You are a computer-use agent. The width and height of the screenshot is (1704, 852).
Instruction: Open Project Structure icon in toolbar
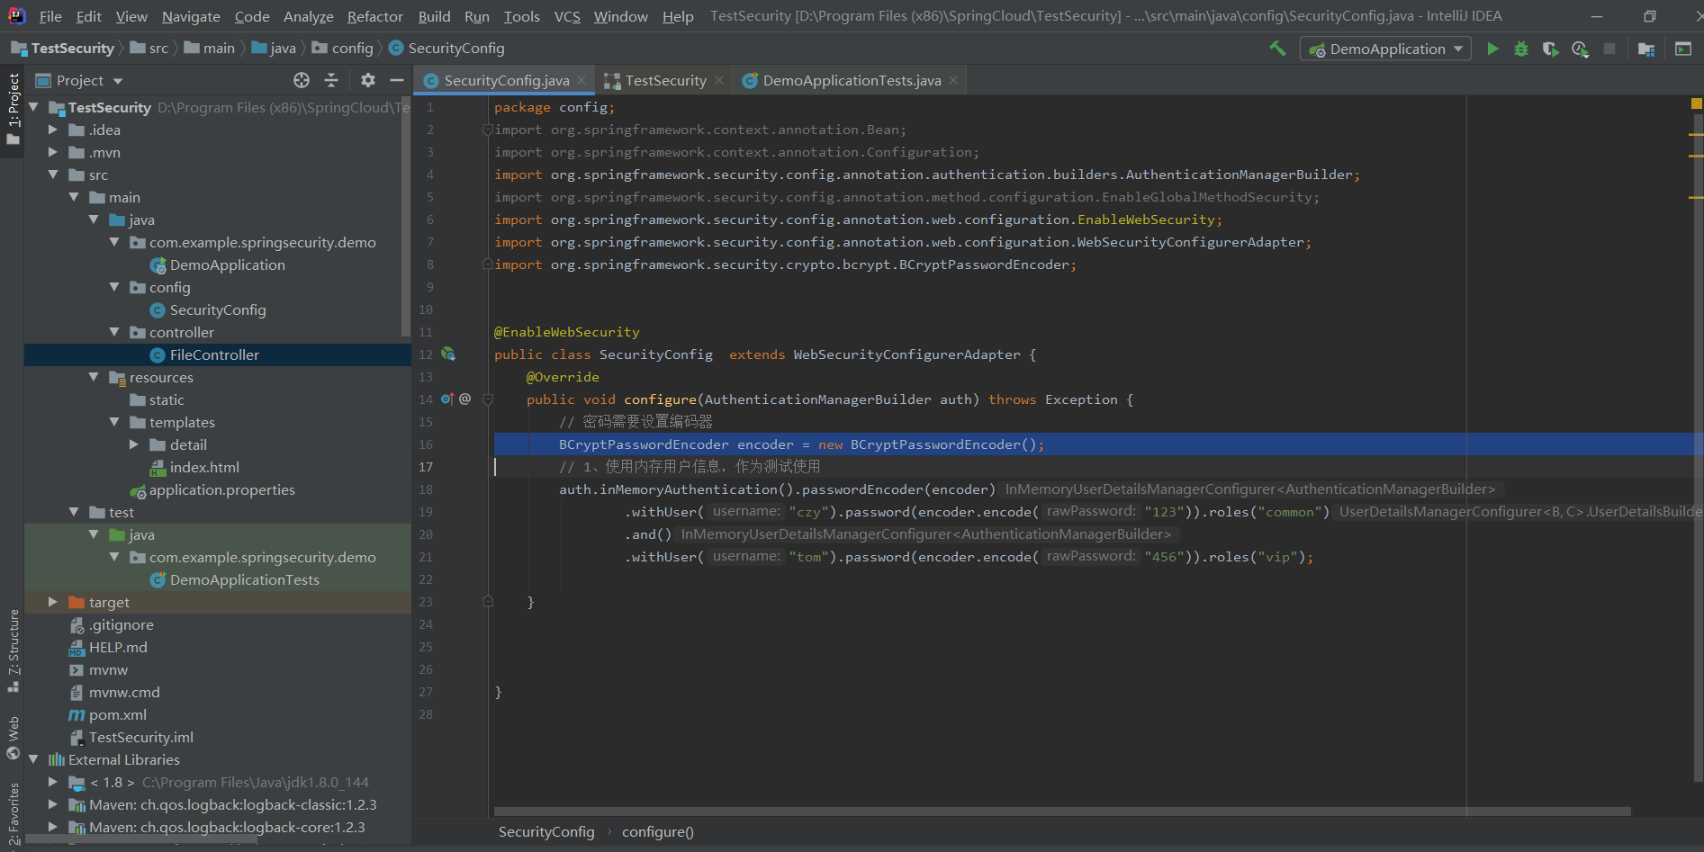(1646, 49)
